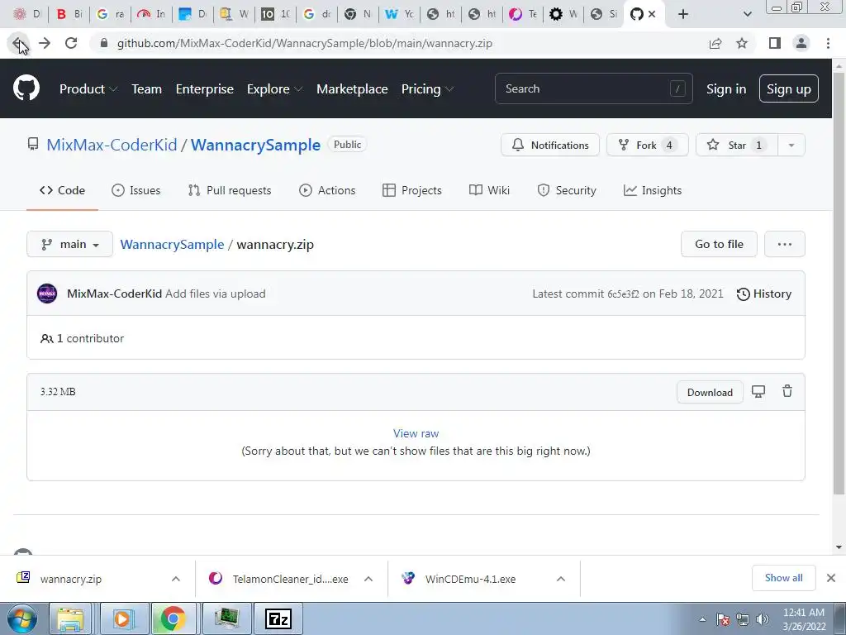
Task: Star the WannacrySample repository
Action: 737,145
